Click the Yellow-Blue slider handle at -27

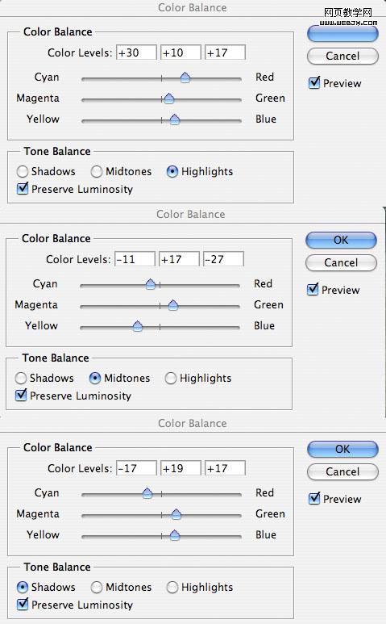tap(138, 326)
